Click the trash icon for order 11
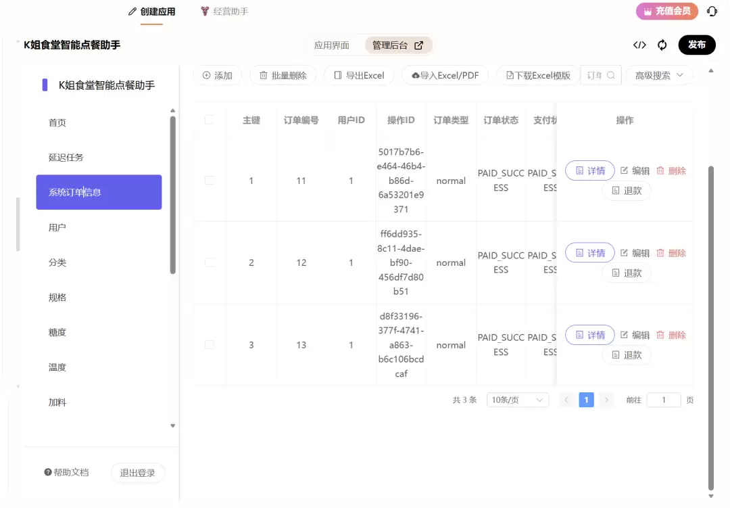The image size is (730, 508). tap(660, 170)
